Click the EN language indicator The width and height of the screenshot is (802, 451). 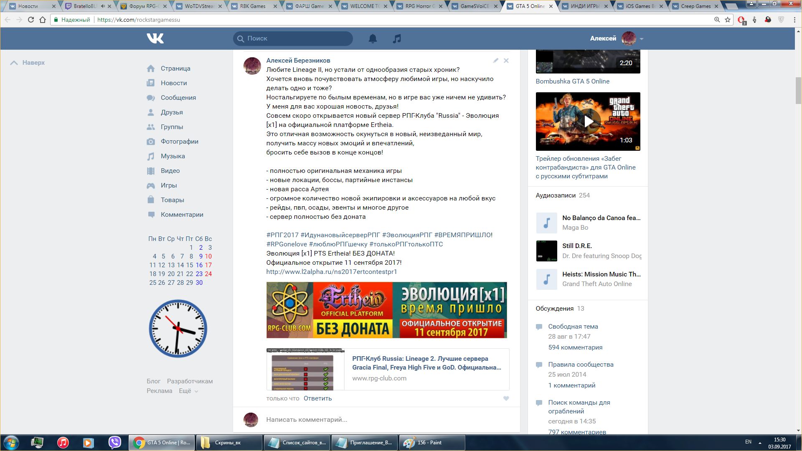748,442
